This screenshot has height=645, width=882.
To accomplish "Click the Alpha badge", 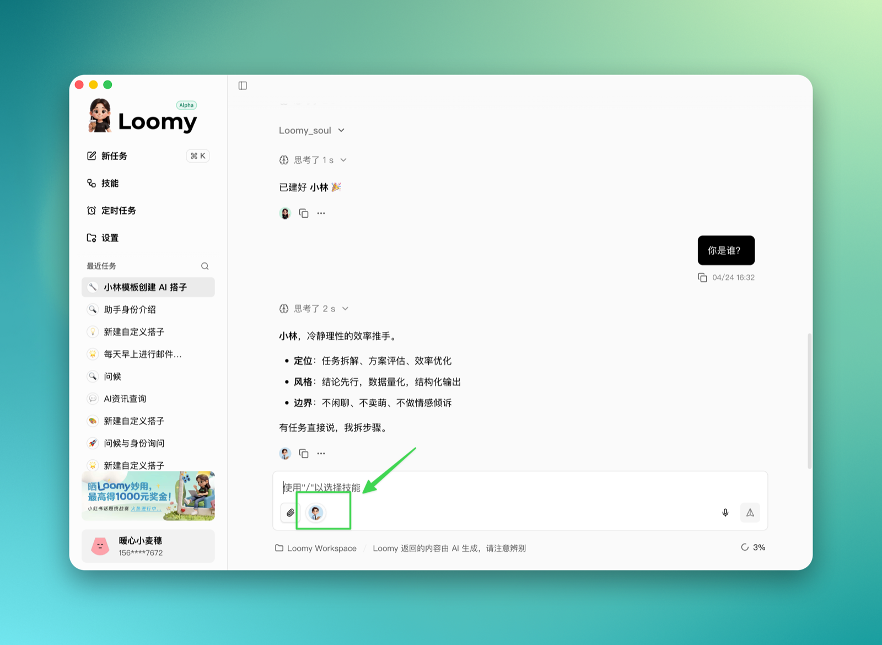I will pos(186,105).
